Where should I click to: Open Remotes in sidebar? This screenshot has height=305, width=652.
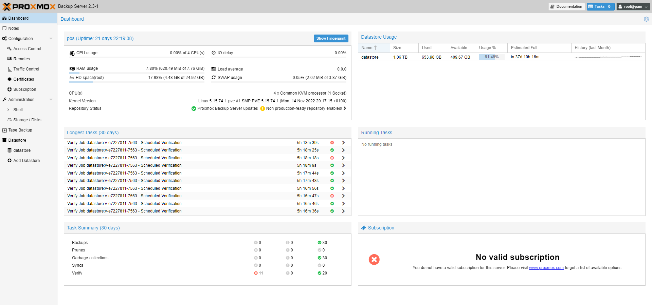click(x=29, y=59)
